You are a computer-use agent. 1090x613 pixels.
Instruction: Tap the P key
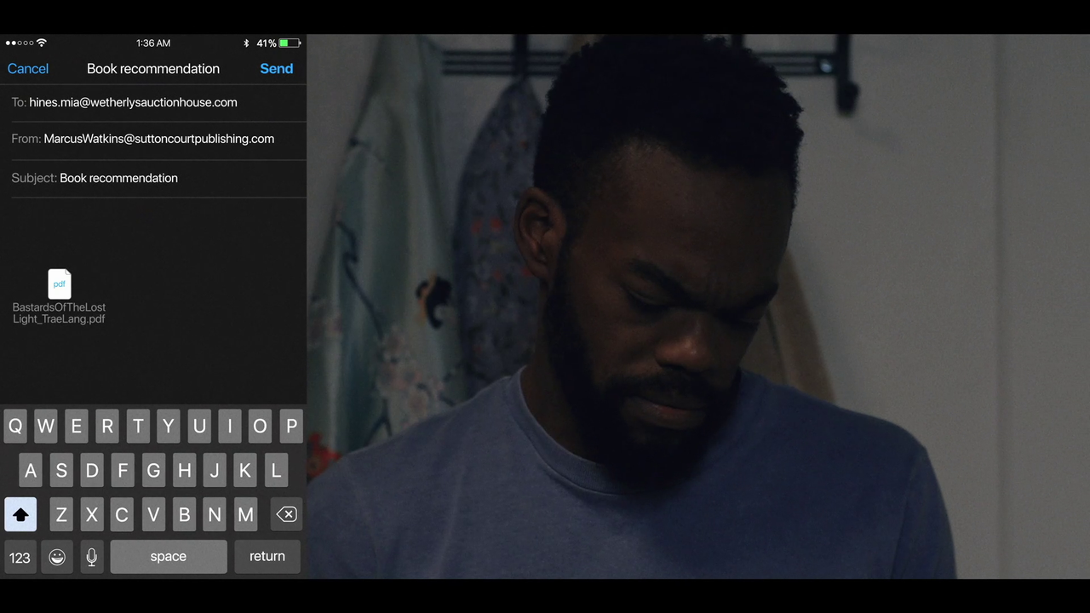click(291, 427)
